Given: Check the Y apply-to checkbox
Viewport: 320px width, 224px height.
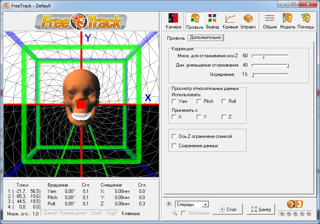Looking at the screenshot, I should [199, 117].
